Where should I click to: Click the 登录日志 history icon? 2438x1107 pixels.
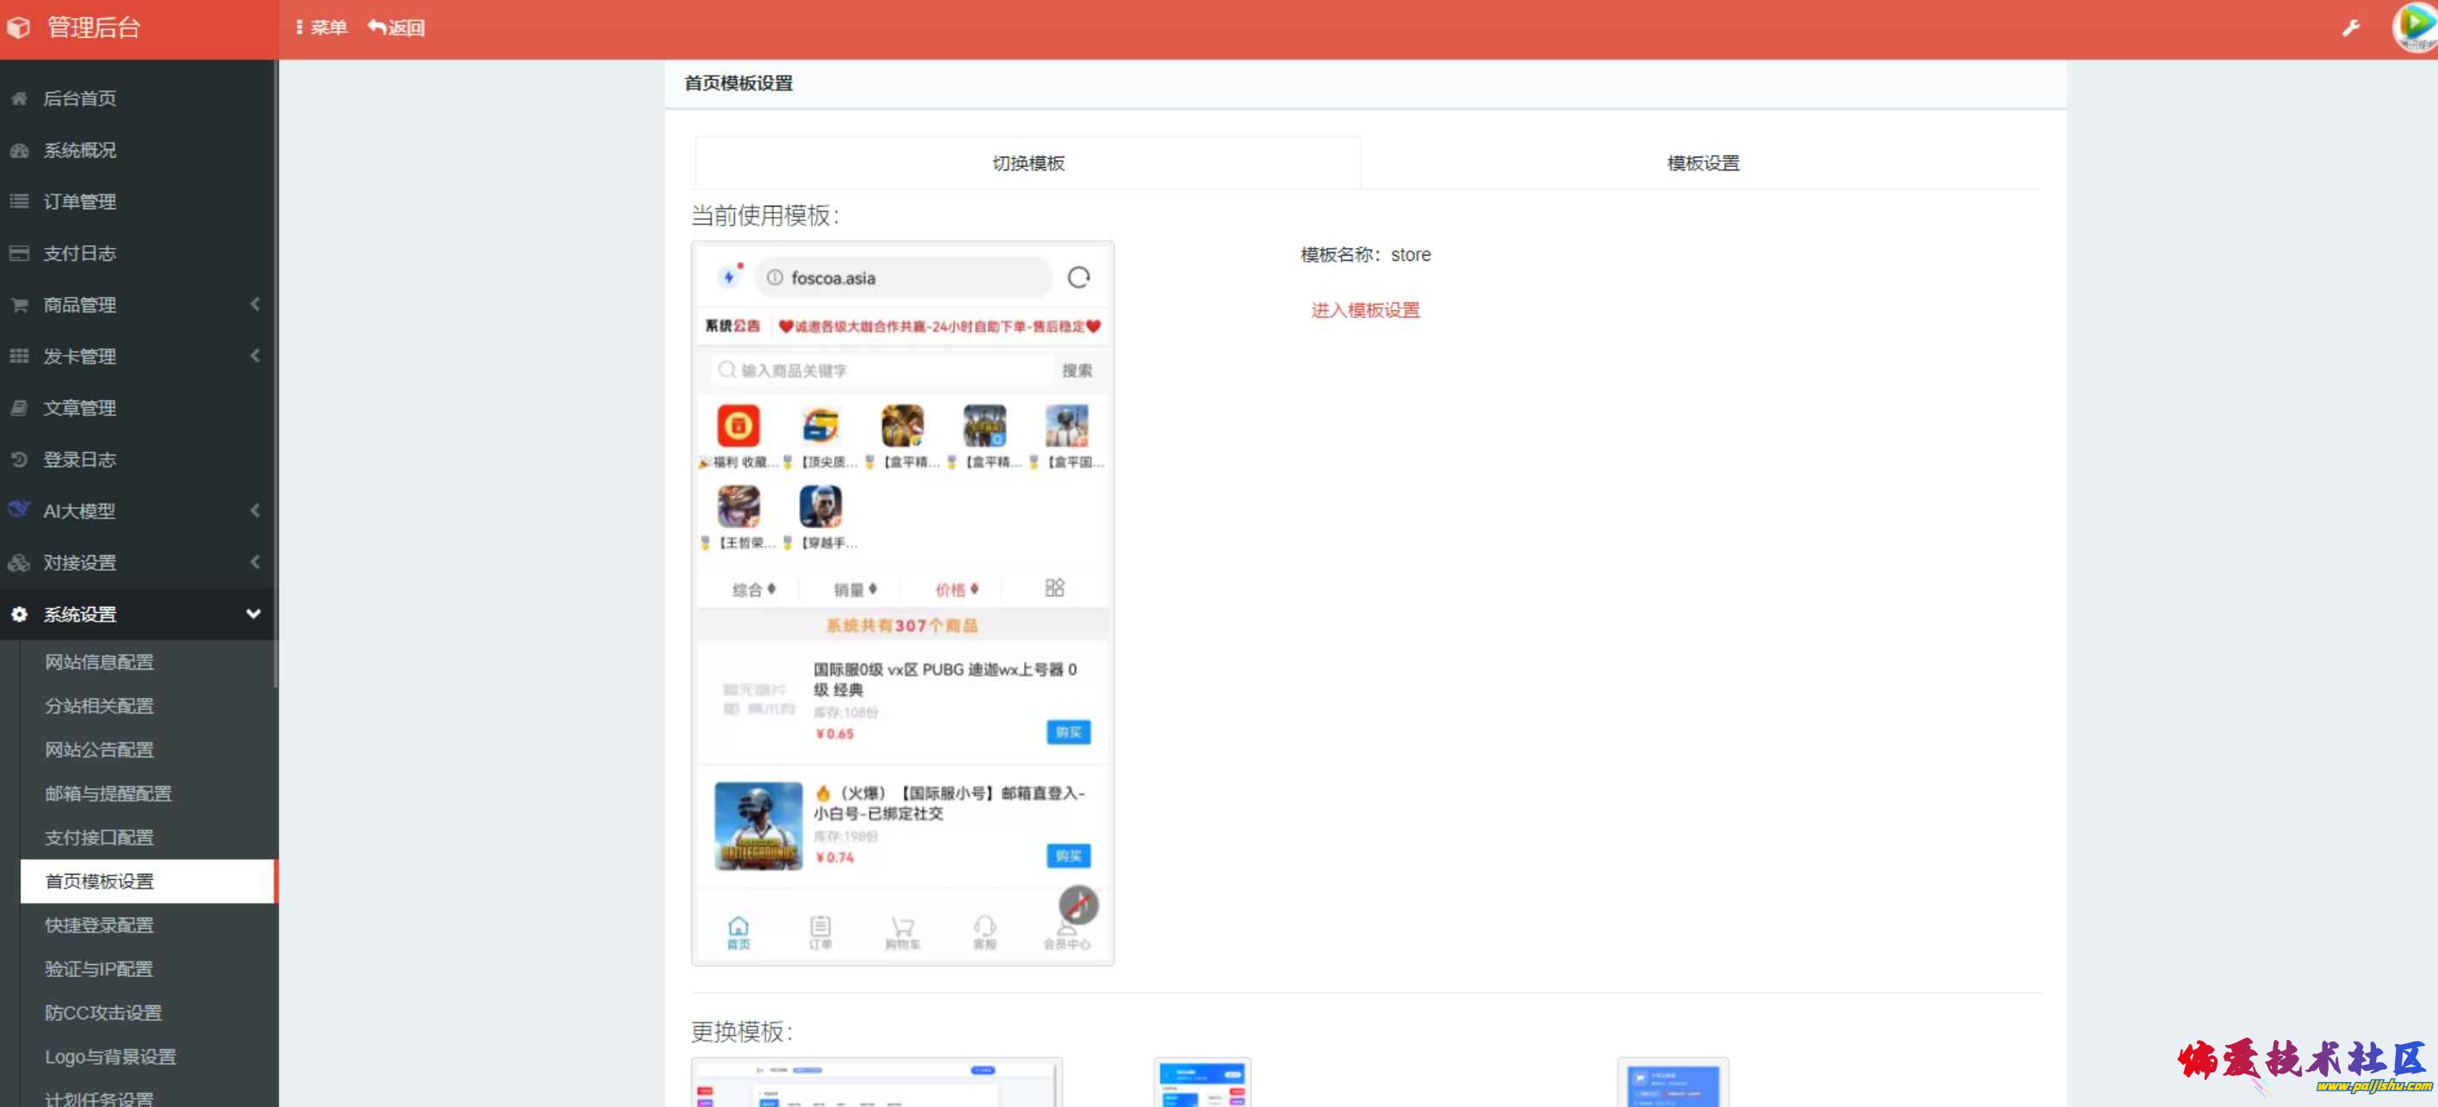[19, 460]
